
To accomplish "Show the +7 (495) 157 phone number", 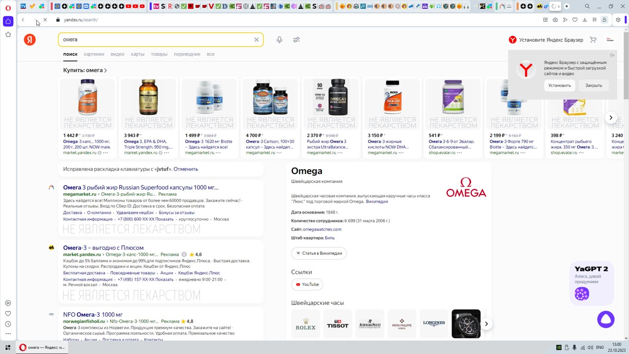I will point(145,279).
